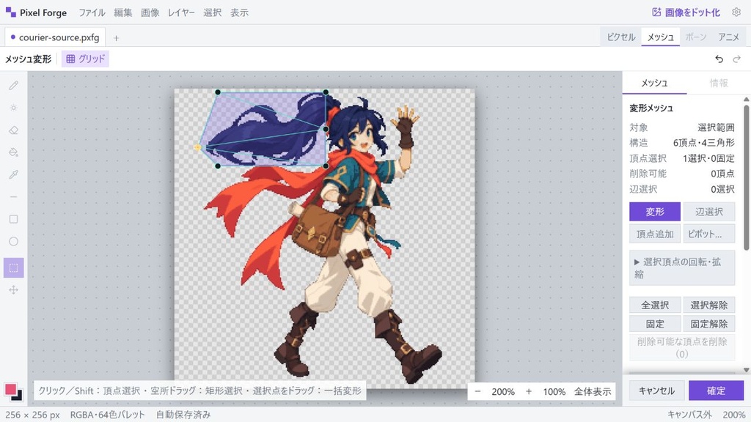Open the 情報 panel tab

[x=719, y=83]
